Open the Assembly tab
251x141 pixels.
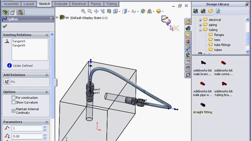11,4
